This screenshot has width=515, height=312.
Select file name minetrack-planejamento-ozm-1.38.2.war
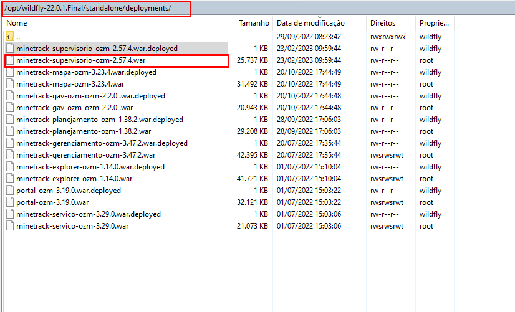(x=84, y=131)
